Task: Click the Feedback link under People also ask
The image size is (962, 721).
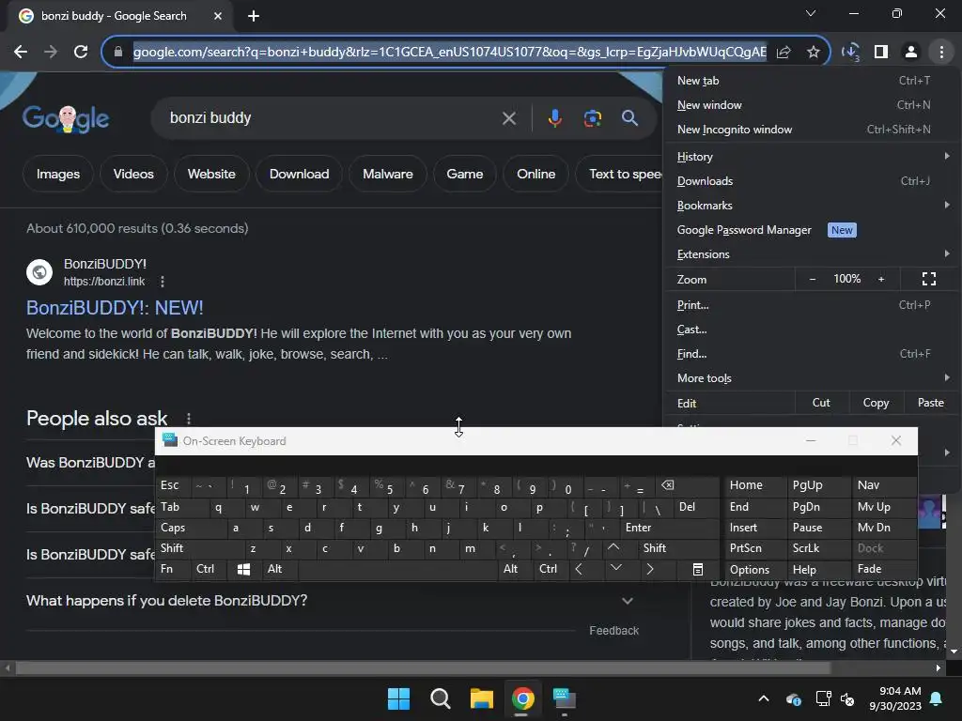Action: pyautogui.click(x=613, y=631)
